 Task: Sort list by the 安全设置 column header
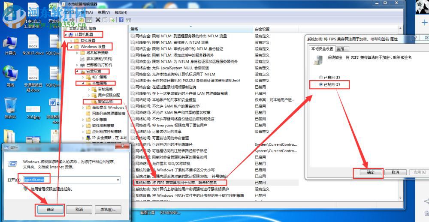tap(275, 29)
